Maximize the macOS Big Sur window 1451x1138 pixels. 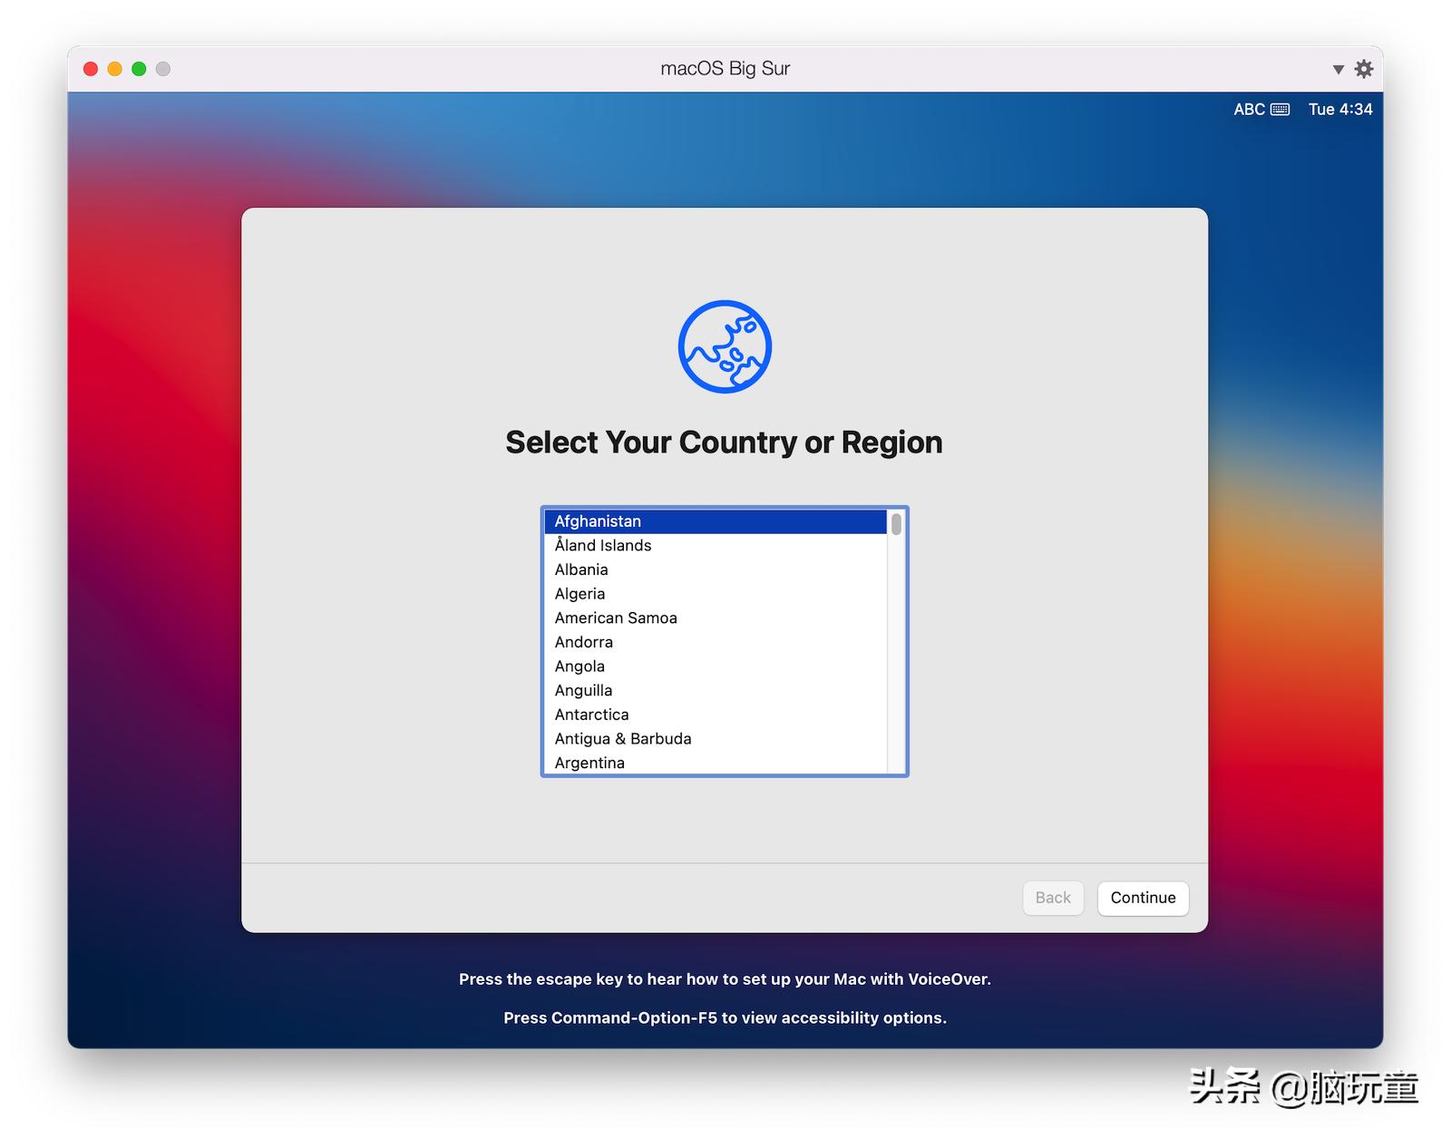tap(139, 69)
